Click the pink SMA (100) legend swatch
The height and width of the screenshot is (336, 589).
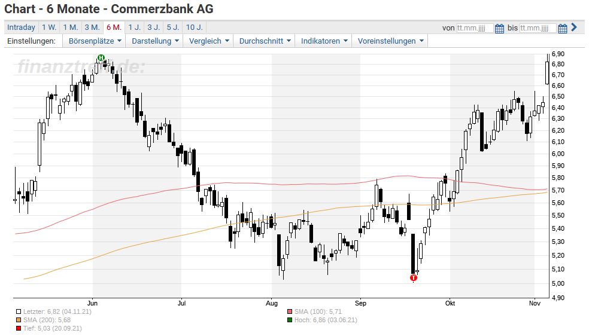click(290, 311)
